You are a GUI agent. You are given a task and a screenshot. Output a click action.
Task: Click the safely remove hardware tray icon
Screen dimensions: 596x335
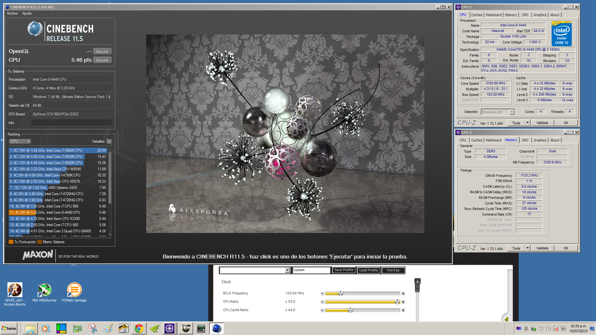(x=534, y=328)
